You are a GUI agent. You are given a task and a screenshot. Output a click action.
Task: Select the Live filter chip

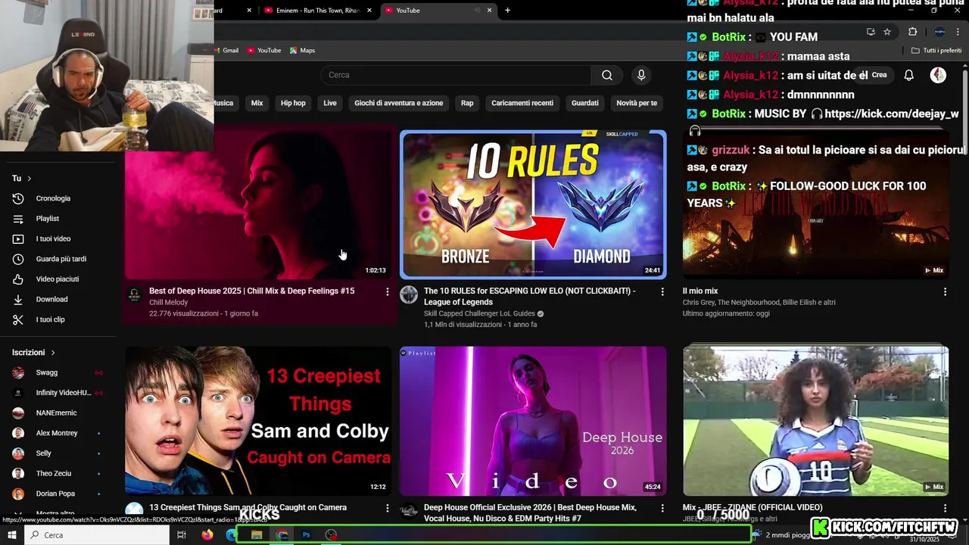point(330,103)
